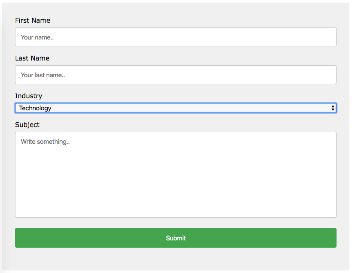The height and width of the screenshot is (273, 352).
Task: Focus the Last Name text field
Action: click(x=176, y=75)
